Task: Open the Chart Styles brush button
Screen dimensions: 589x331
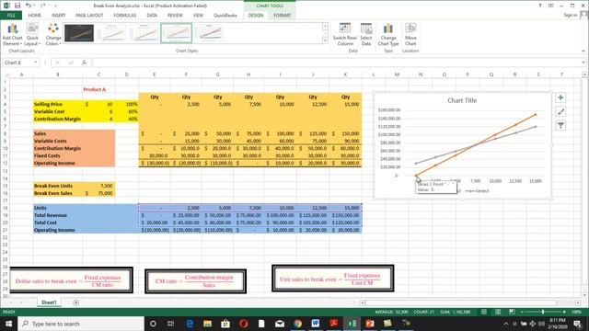Action: tap(560, 111)
